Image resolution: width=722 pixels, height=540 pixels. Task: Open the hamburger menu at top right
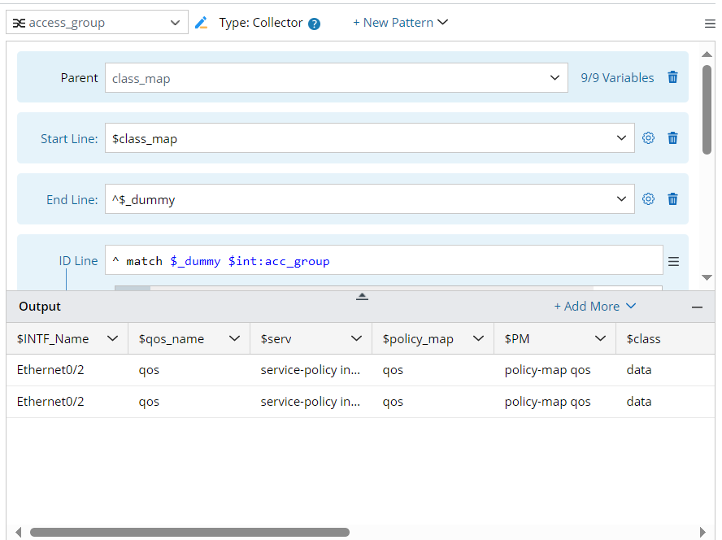coord(710,24)
